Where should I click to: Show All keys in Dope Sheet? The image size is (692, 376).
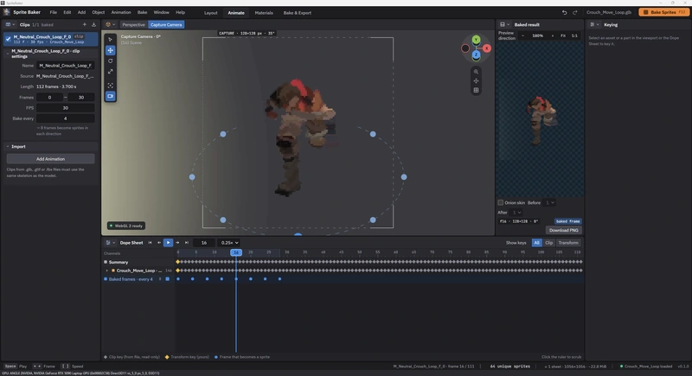536,243
